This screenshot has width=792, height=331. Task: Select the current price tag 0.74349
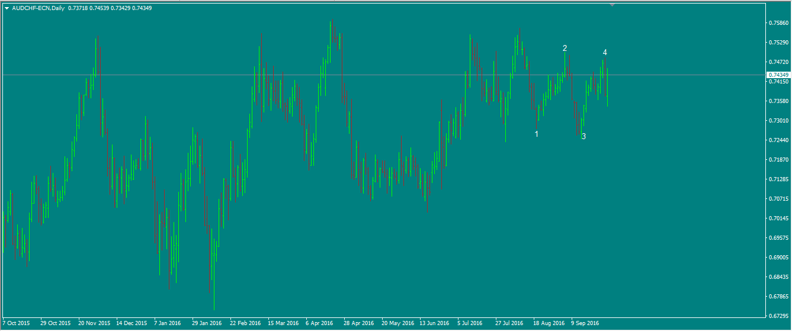pyautogui.click(x=778, y=75)
